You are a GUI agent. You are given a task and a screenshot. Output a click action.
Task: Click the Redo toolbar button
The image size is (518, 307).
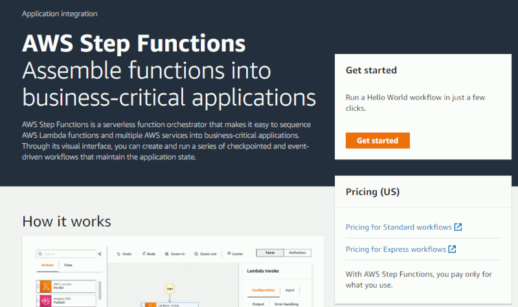point(149,254)
